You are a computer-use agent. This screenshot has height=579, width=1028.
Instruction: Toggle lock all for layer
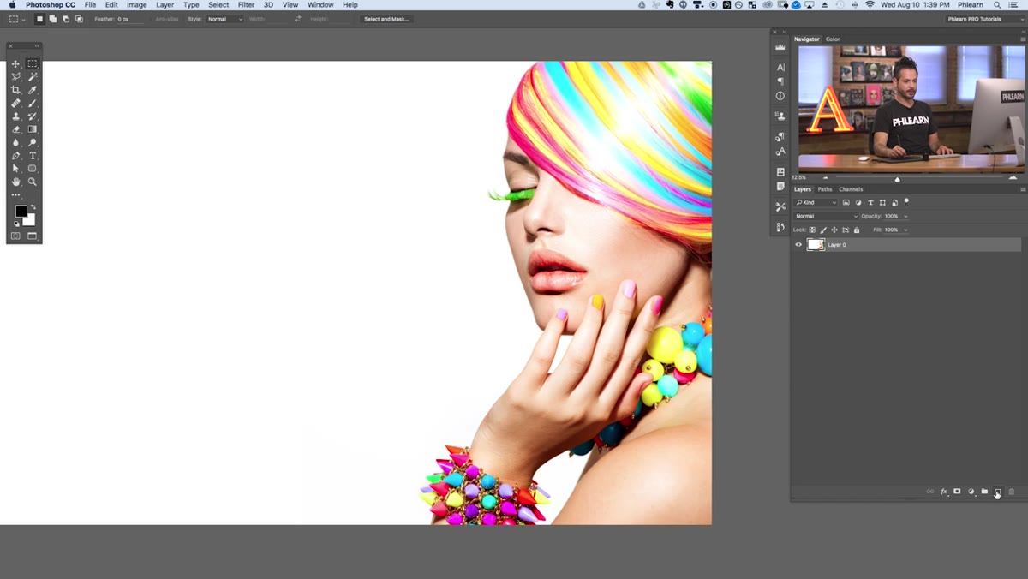coord(856,230)
